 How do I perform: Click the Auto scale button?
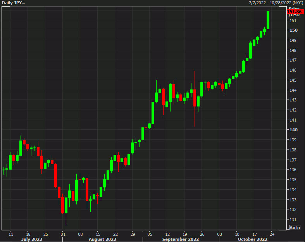click(295, 227)
